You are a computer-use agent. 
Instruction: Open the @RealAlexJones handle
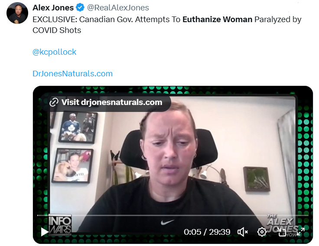click(118, 7)
